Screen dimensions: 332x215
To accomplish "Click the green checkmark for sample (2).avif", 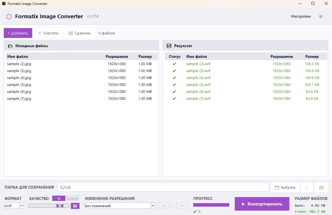I will pos(174,64).
